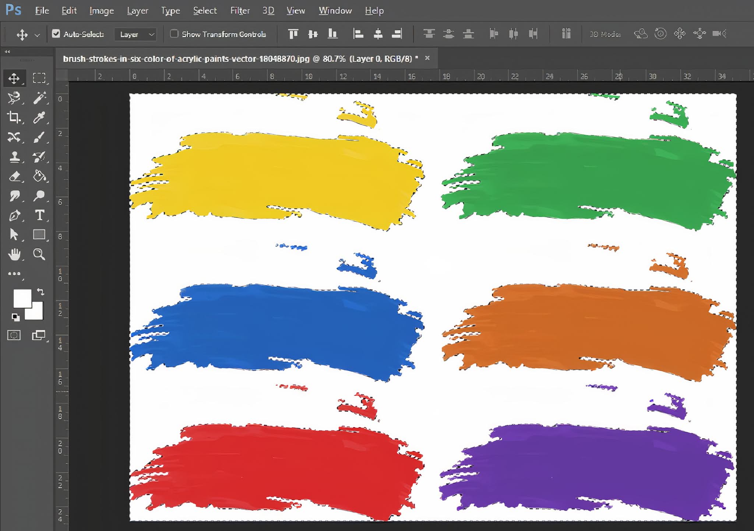
Task: Swap foreground and background colors
Action: coord(40,292)
